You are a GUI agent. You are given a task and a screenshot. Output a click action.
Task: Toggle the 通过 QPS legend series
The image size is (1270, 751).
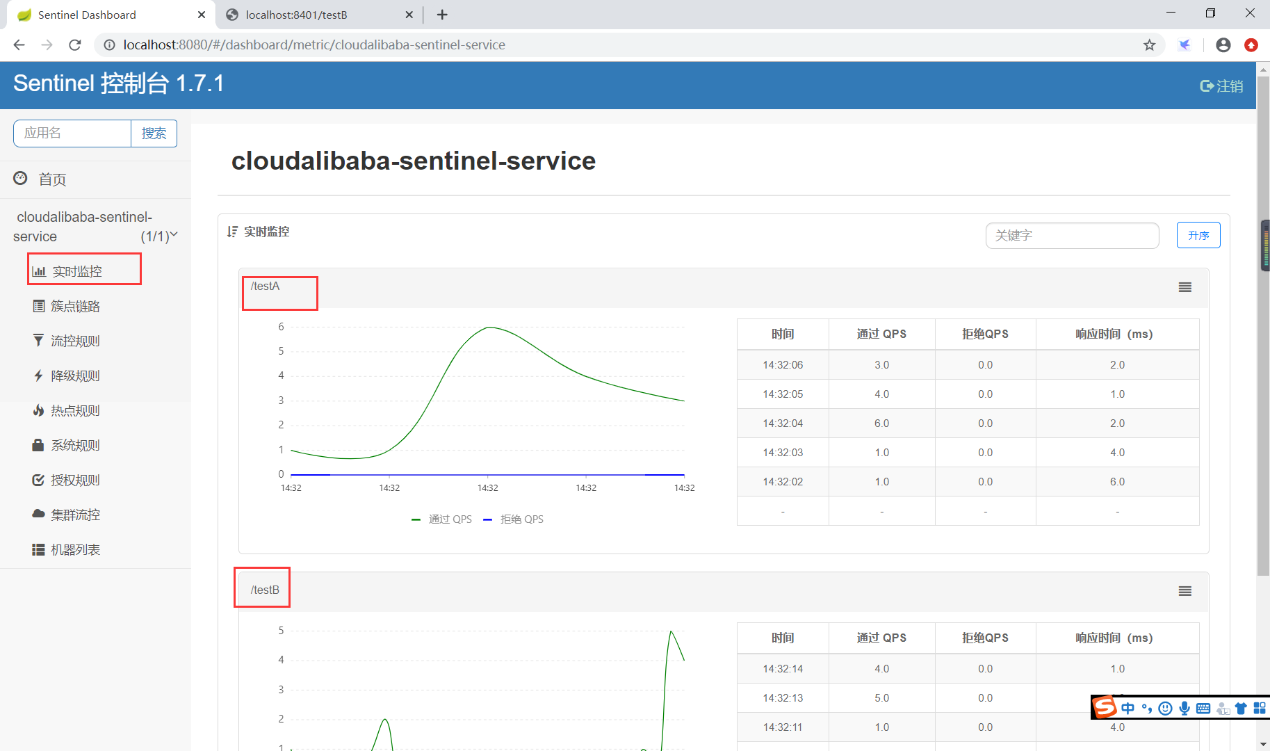[x=442, y=519]
